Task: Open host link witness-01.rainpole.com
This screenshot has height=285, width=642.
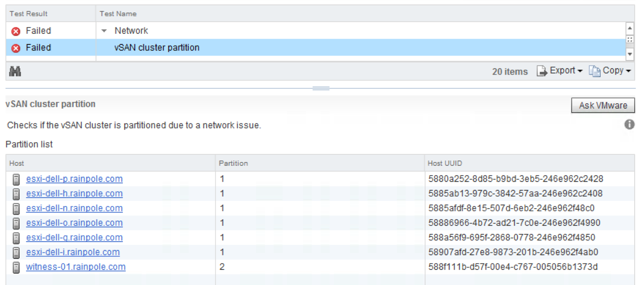Action: tap(76, 267)
